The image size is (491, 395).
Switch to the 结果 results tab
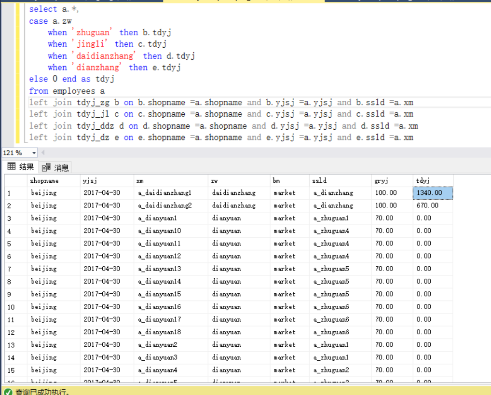21,167
